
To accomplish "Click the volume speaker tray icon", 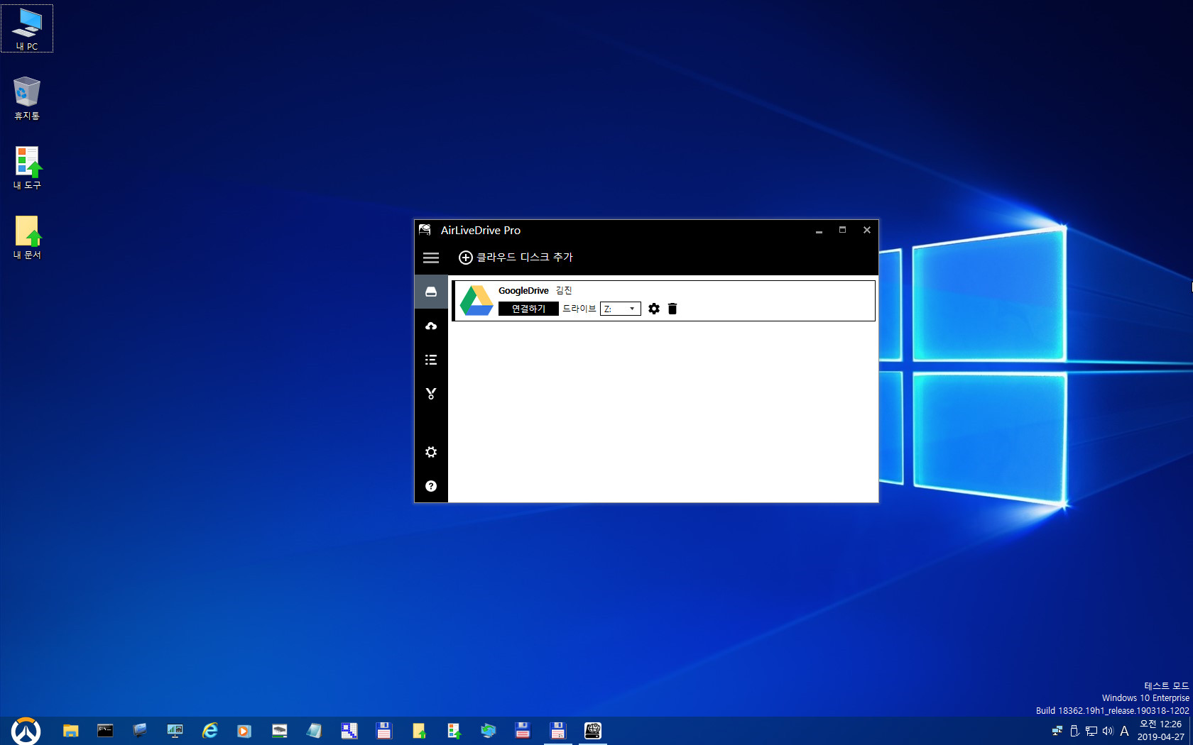I will 1108,731.
